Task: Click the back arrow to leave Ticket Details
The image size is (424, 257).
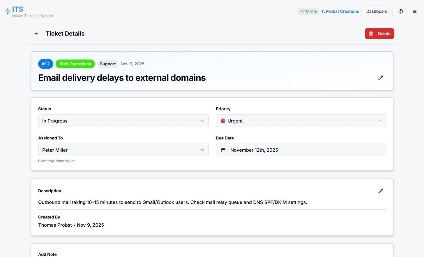Action: 36,34
